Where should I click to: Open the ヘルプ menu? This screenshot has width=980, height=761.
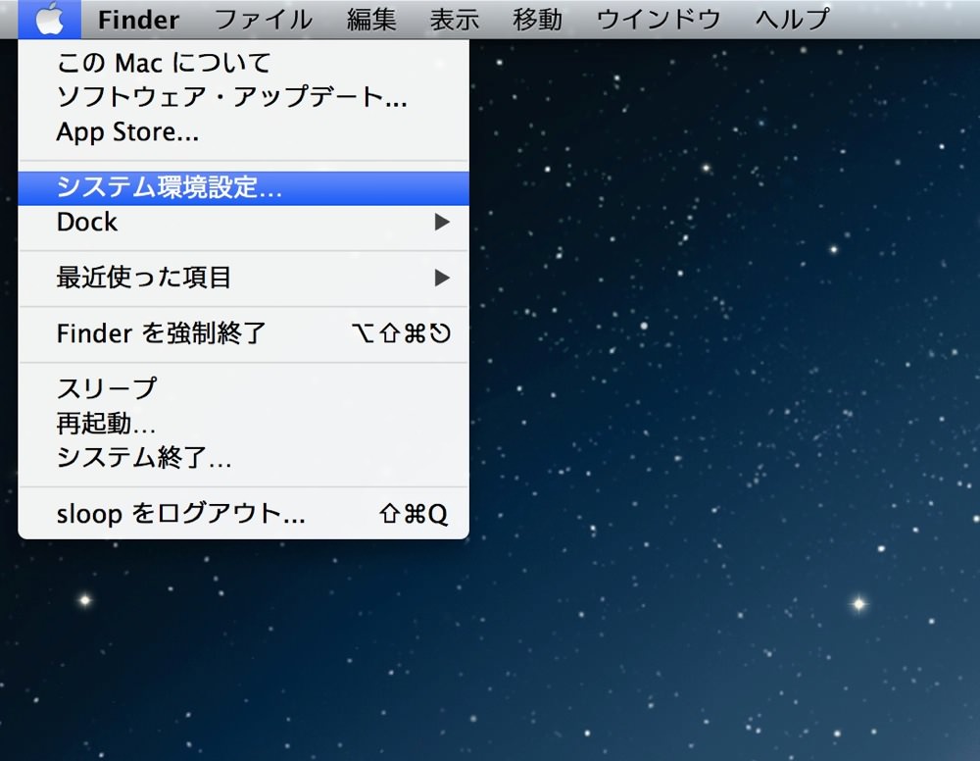[x=792, y=20]
